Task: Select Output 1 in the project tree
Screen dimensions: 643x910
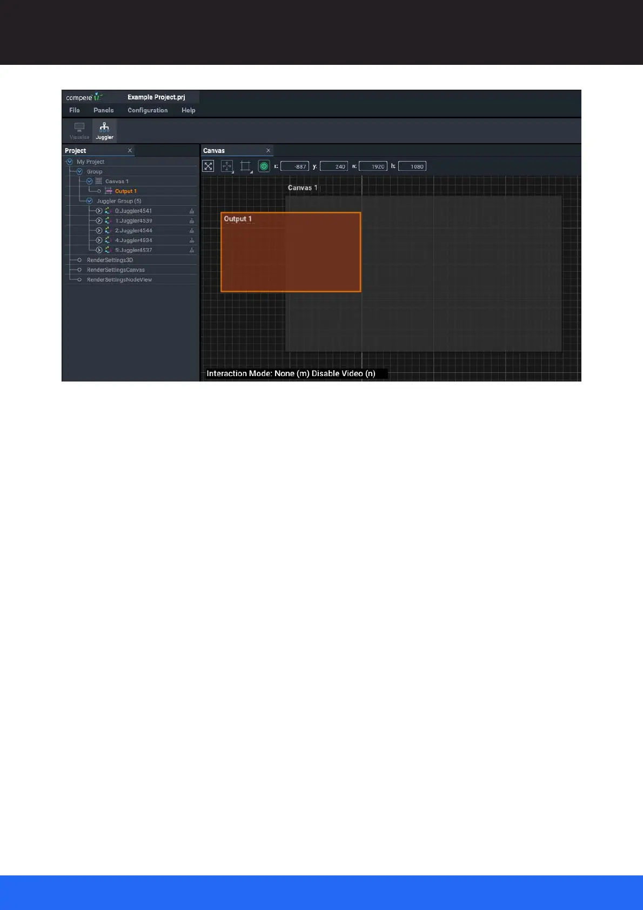Action: click(x=126, y=191)
